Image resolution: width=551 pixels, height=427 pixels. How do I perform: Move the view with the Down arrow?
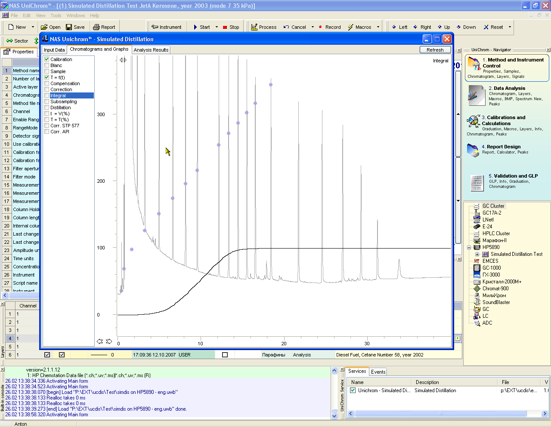coord(459,27)
